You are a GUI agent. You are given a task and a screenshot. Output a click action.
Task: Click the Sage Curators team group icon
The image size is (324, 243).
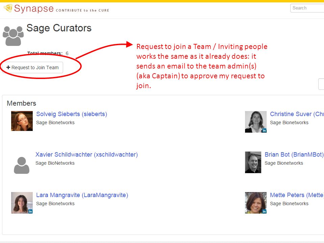click(13, 36)
